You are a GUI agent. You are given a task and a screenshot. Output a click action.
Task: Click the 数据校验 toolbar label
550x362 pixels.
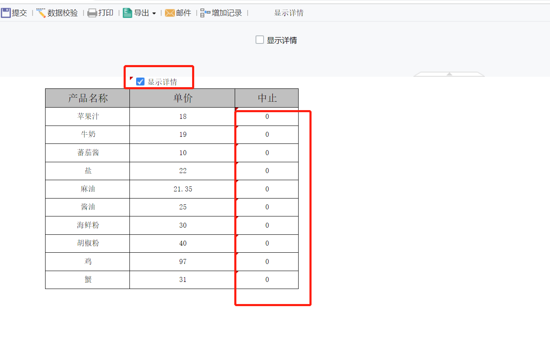pyautogui.click(x=63, y=13)
